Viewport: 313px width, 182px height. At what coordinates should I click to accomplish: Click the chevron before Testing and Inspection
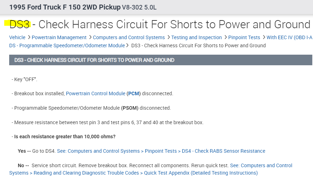(x=168, y=37)
